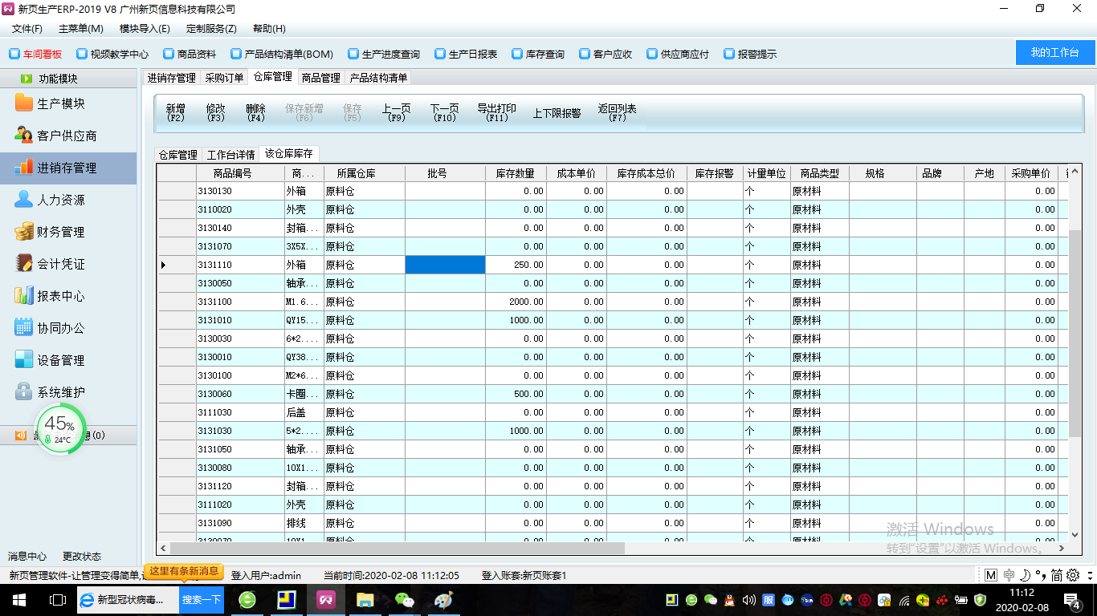The width and height of the screenshot is (1097, 616).
Task: Open 报表中心 chart icon
Action: 24,296
